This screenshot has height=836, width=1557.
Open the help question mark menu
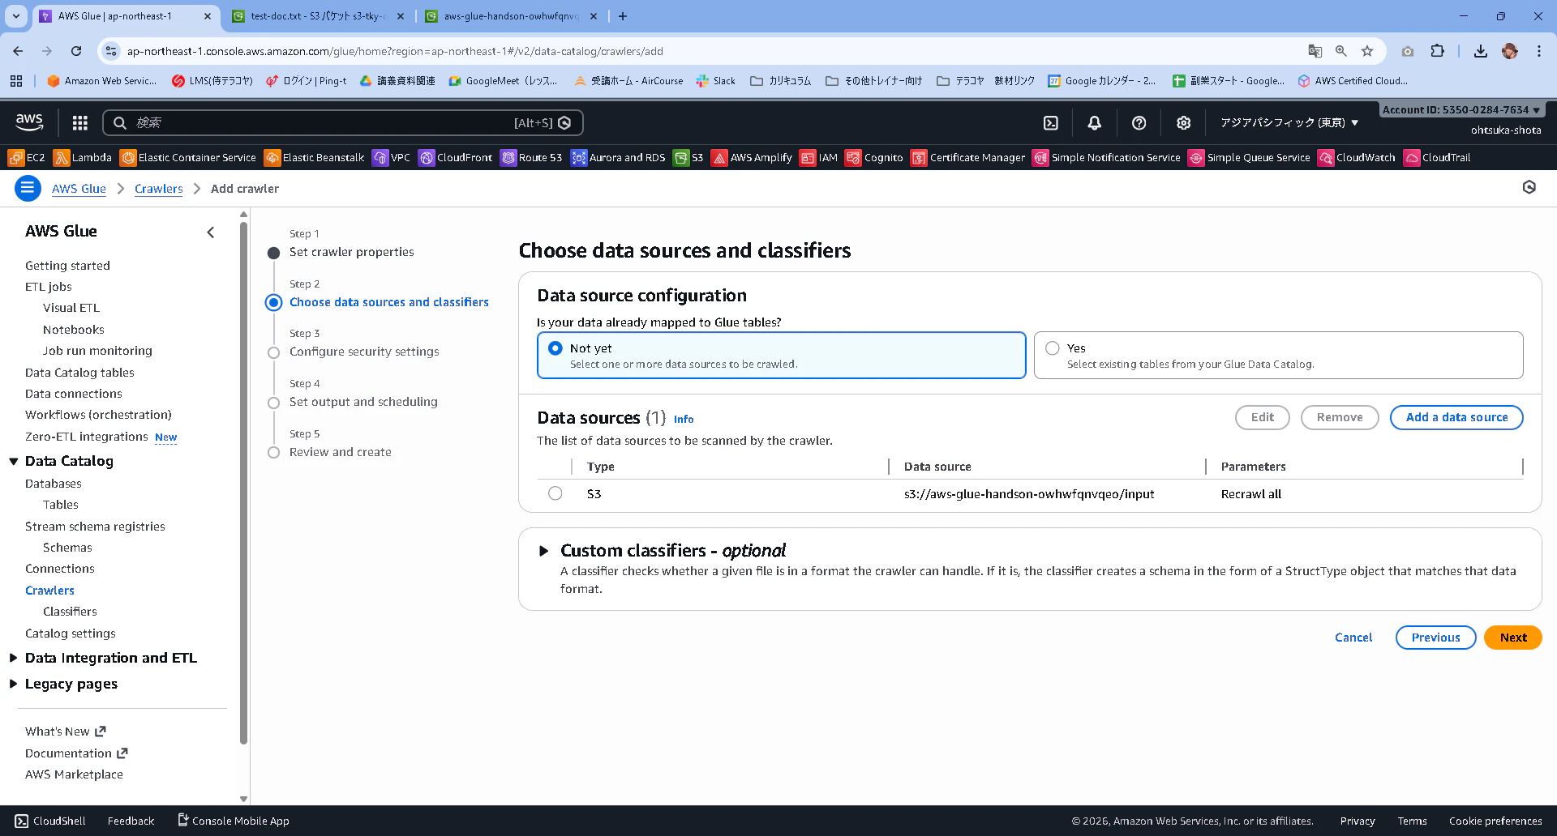click(1139, 122)
